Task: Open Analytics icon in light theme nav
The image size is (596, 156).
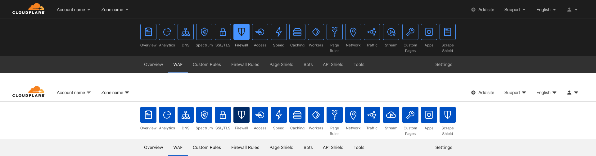Action: [x=167, y=115]
